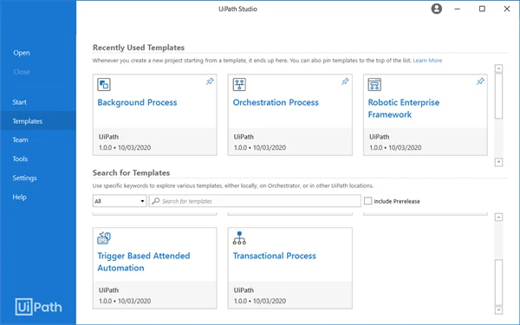The image size is (520, 325).
Task: Click the search results scrollbar thumb
Action: coord(498,283)
